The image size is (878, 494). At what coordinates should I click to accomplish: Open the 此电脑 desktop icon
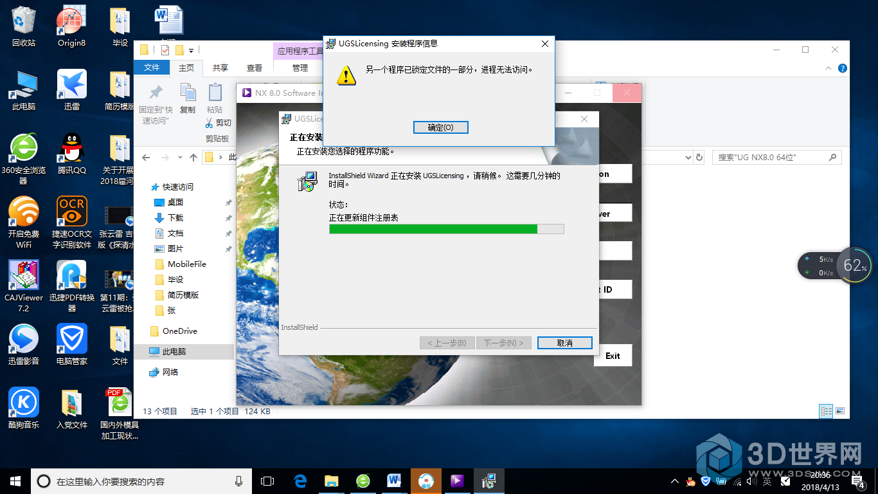coord(24,90)
